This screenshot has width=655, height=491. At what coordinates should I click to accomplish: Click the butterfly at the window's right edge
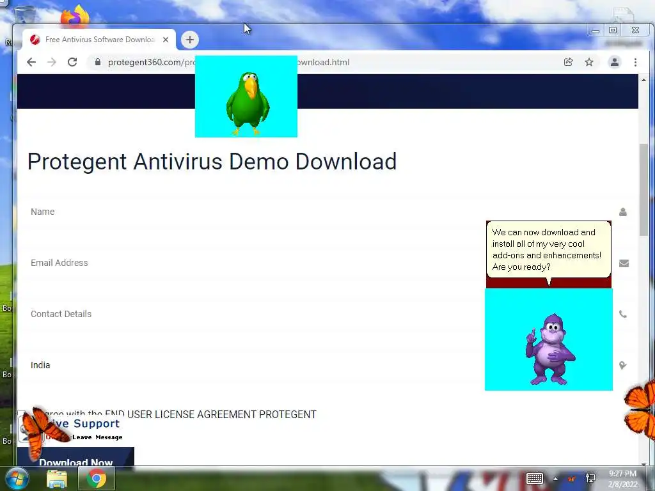tap(640, 410)
